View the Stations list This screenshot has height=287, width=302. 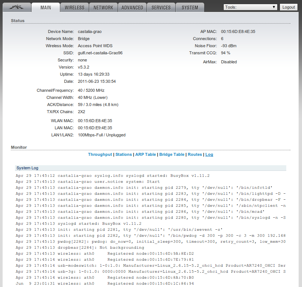click(x=124, y=154)
